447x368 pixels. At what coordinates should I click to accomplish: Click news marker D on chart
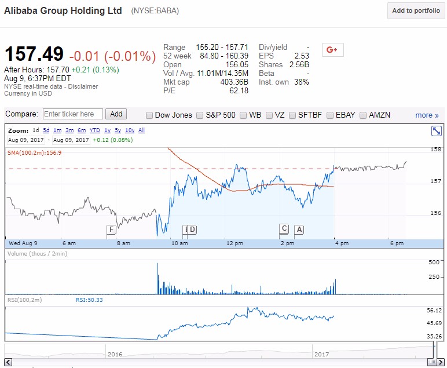point(192,229)
